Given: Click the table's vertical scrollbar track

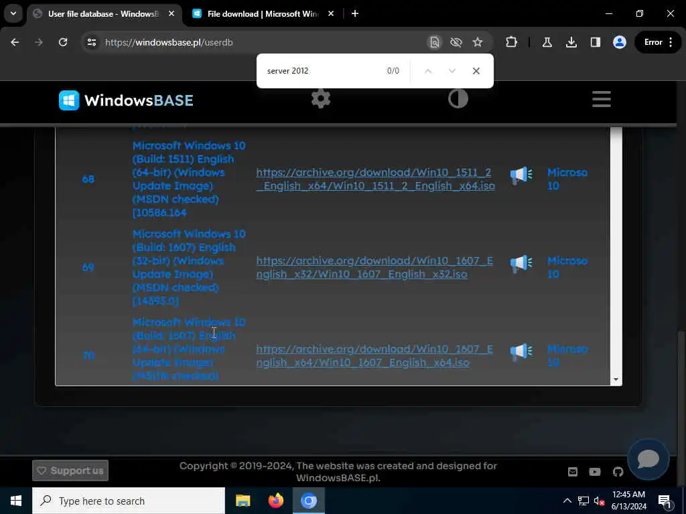Looking at the screenshot, I should click(616, 251).
